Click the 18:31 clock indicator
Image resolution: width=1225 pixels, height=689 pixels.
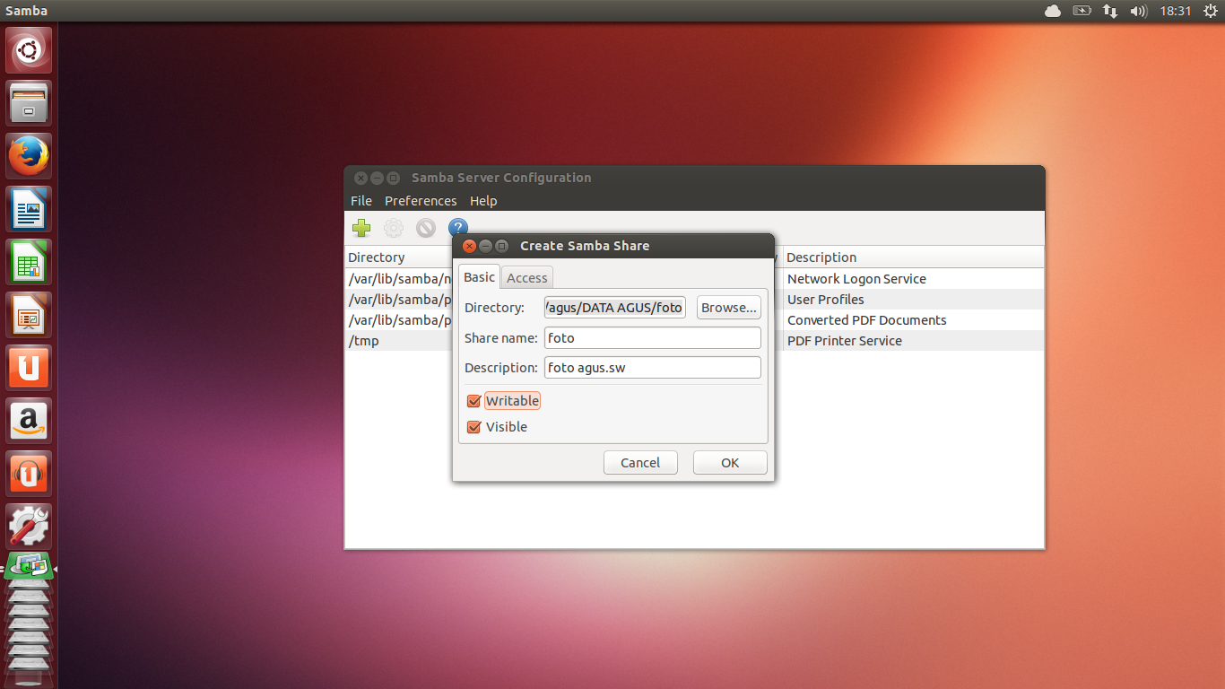click(1175, 11)
